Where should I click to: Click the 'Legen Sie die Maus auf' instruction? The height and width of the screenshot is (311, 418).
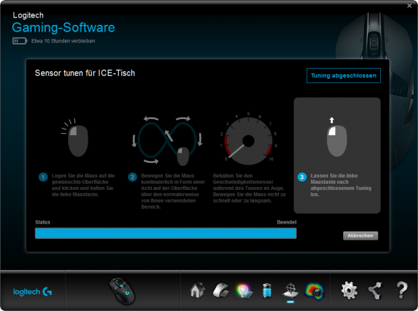(83, 185)
